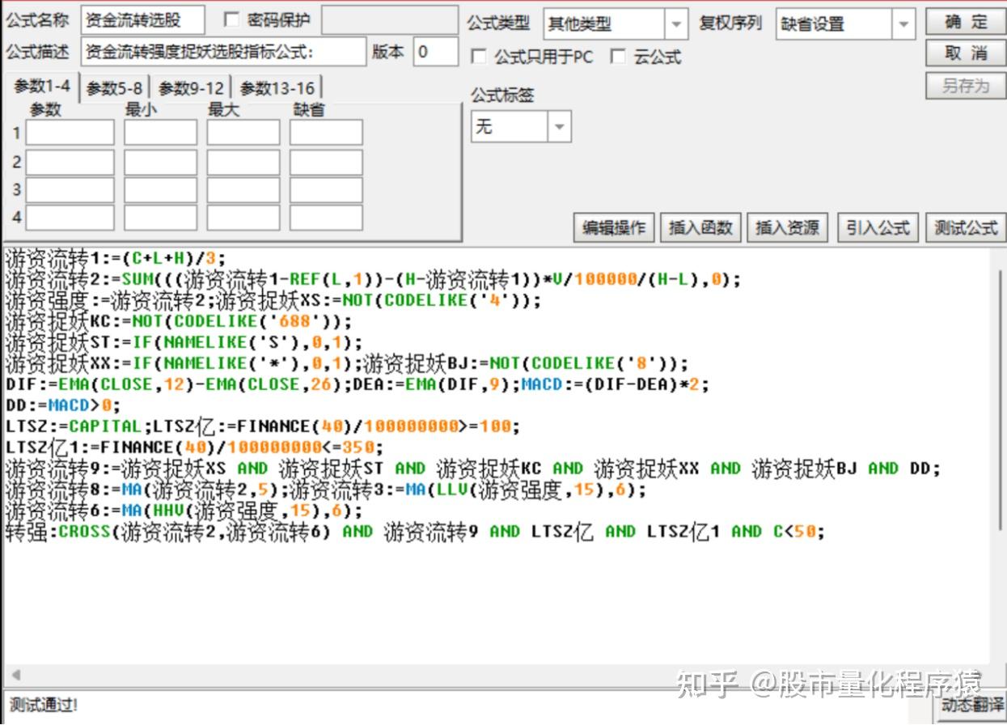Click the line 游资捉妖KC:=NOT(CODELIKE('688'));
1007x725 pixels.
tap(179, 322)
